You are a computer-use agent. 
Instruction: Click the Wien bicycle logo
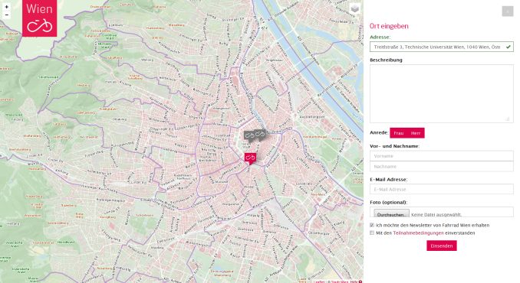coord(39,18)
